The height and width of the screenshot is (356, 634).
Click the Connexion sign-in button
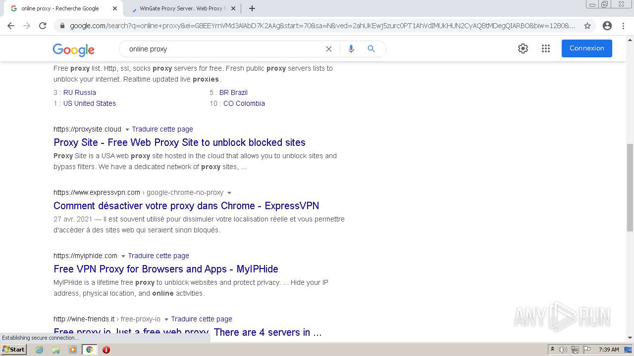point(587,48)
